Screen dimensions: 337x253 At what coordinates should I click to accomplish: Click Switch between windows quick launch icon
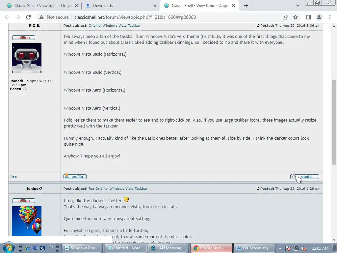click(x=42, y=248)
